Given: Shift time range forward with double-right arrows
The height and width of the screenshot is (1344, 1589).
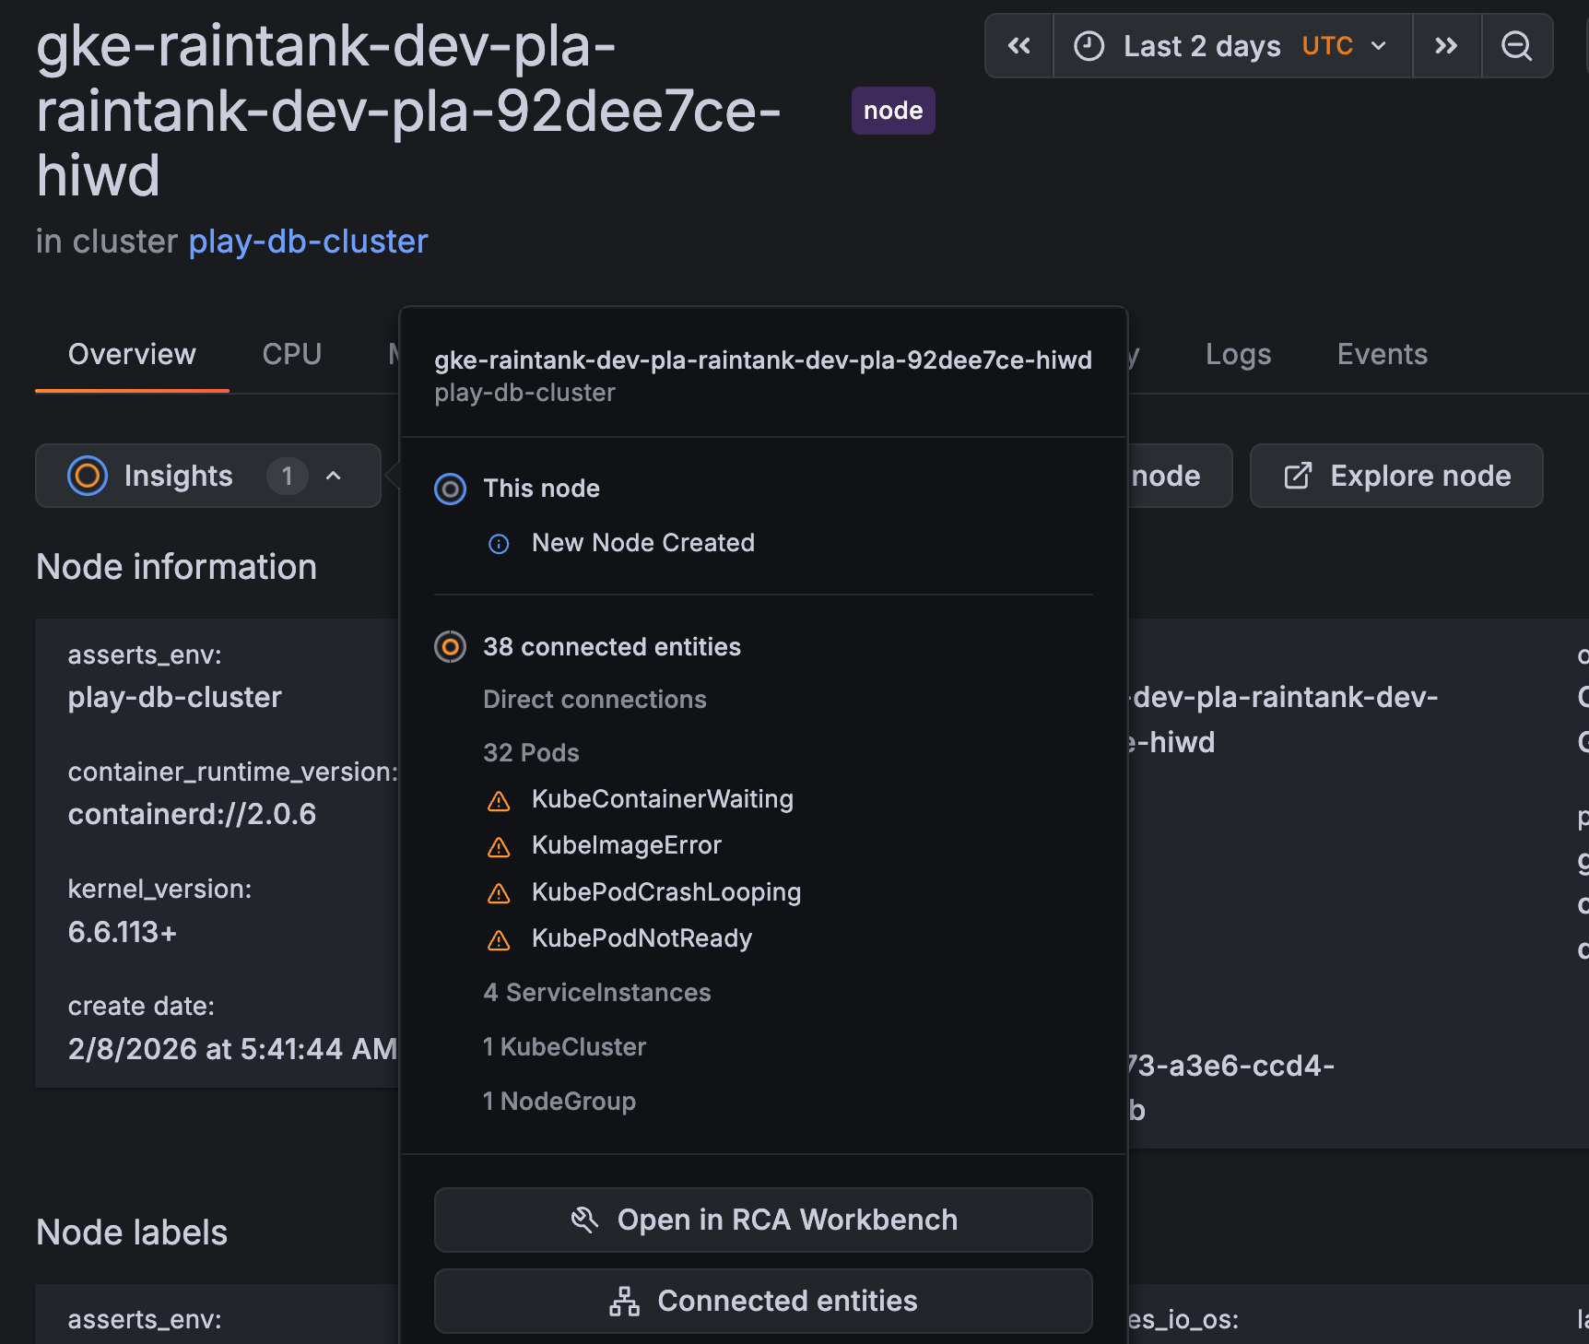Looking at the screenshot, I should [x=1446, y=46].
